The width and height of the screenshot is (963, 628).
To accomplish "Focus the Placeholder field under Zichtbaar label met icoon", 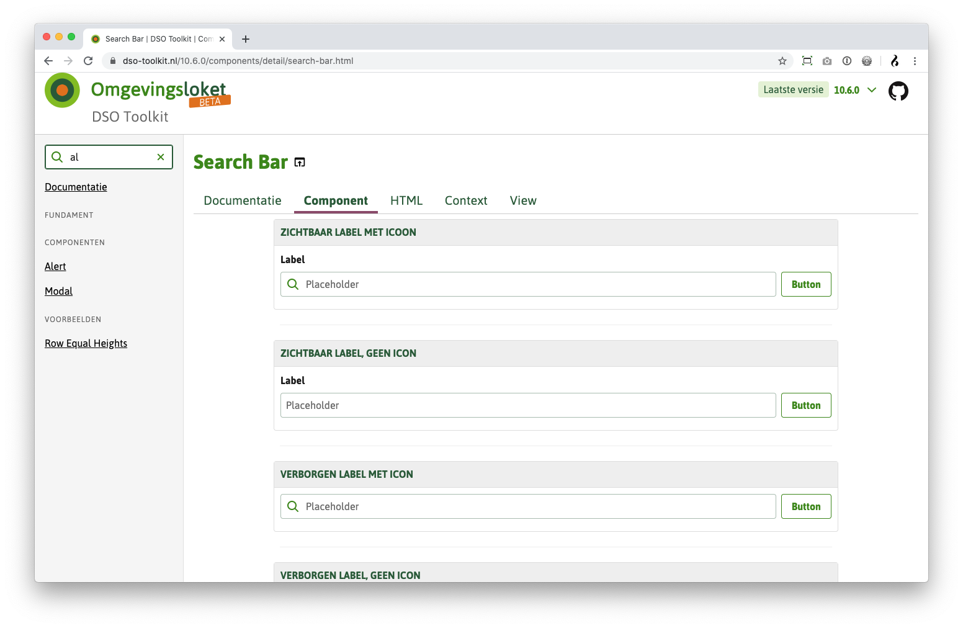I will [528, 284].
